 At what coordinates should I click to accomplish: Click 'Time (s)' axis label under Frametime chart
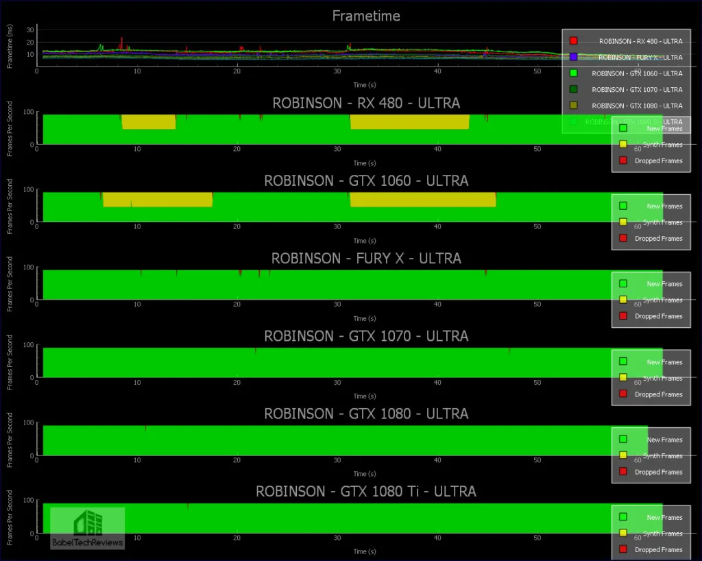[x=365, y=85]
